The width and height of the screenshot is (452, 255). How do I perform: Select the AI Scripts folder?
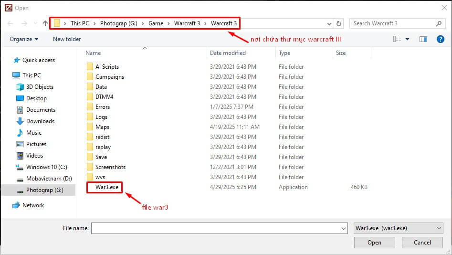(x=107, y=67)
